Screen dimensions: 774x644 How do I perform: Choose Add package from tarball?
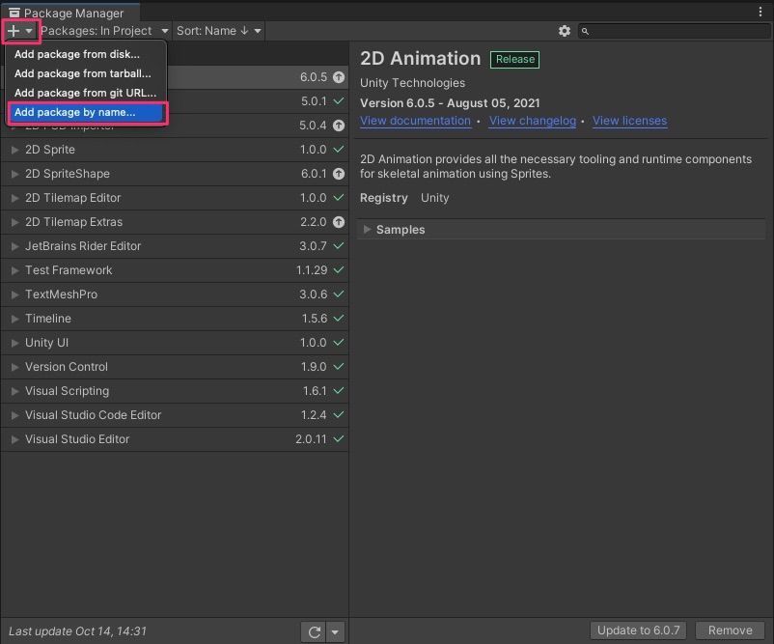coord(82,73)
